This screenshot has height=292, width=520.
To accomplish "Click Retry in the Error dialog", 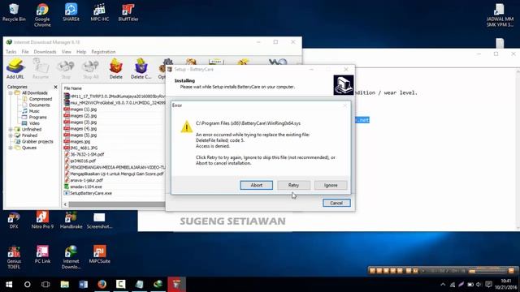I will [x=293, y=185].
